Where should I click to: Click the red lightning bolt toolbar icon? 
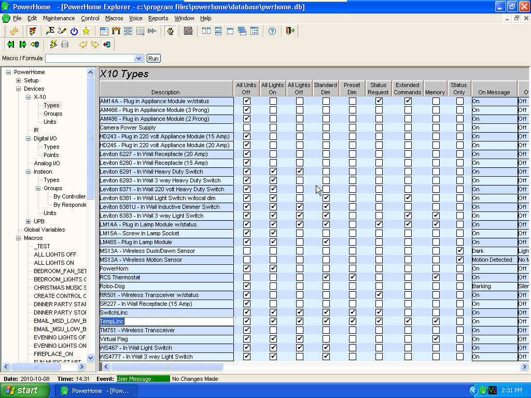33,31
